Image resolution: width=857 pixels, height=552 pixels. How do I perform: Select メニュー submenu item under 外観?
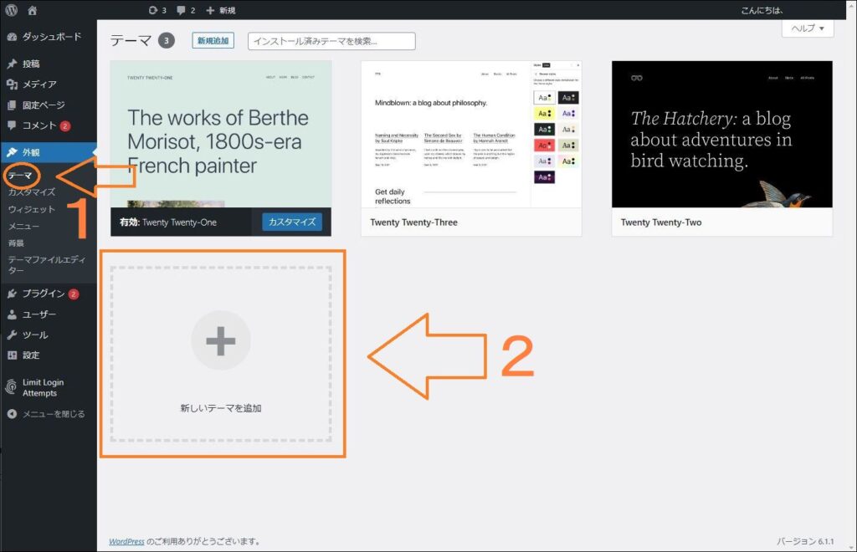pos(23,226)
